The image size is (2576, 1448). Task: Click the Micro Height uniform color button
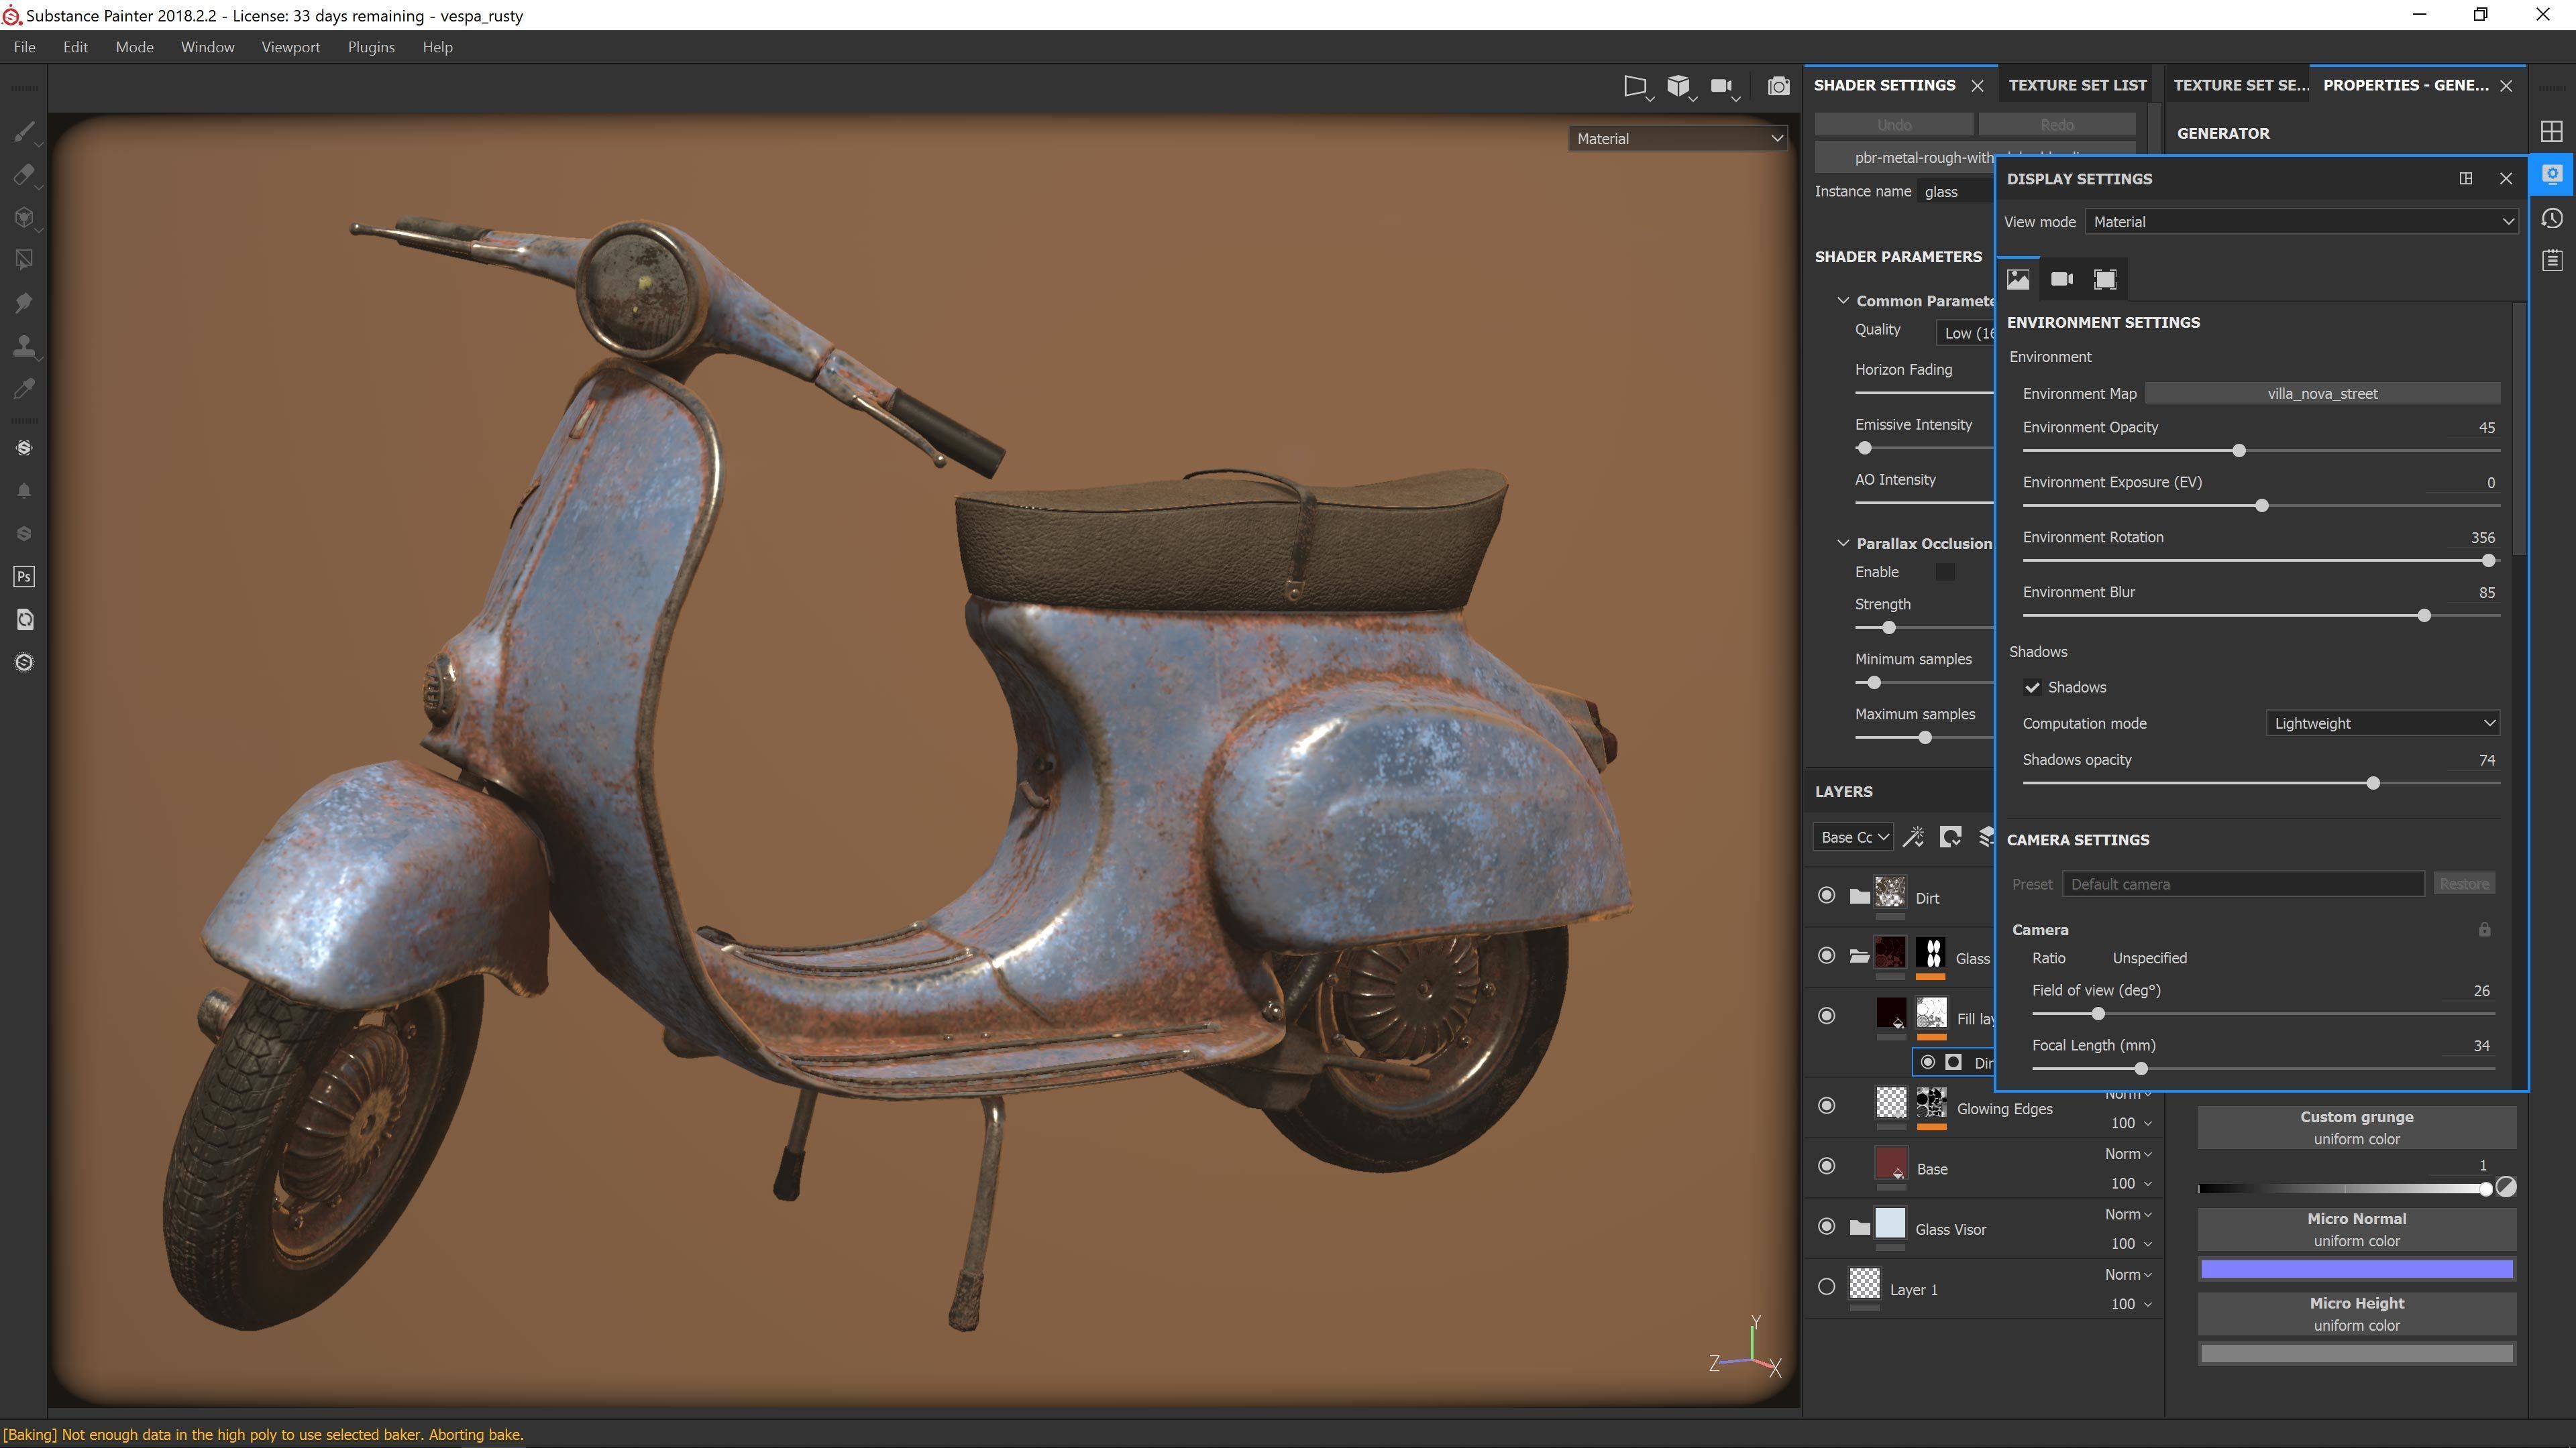(x=2356, y=1314)
